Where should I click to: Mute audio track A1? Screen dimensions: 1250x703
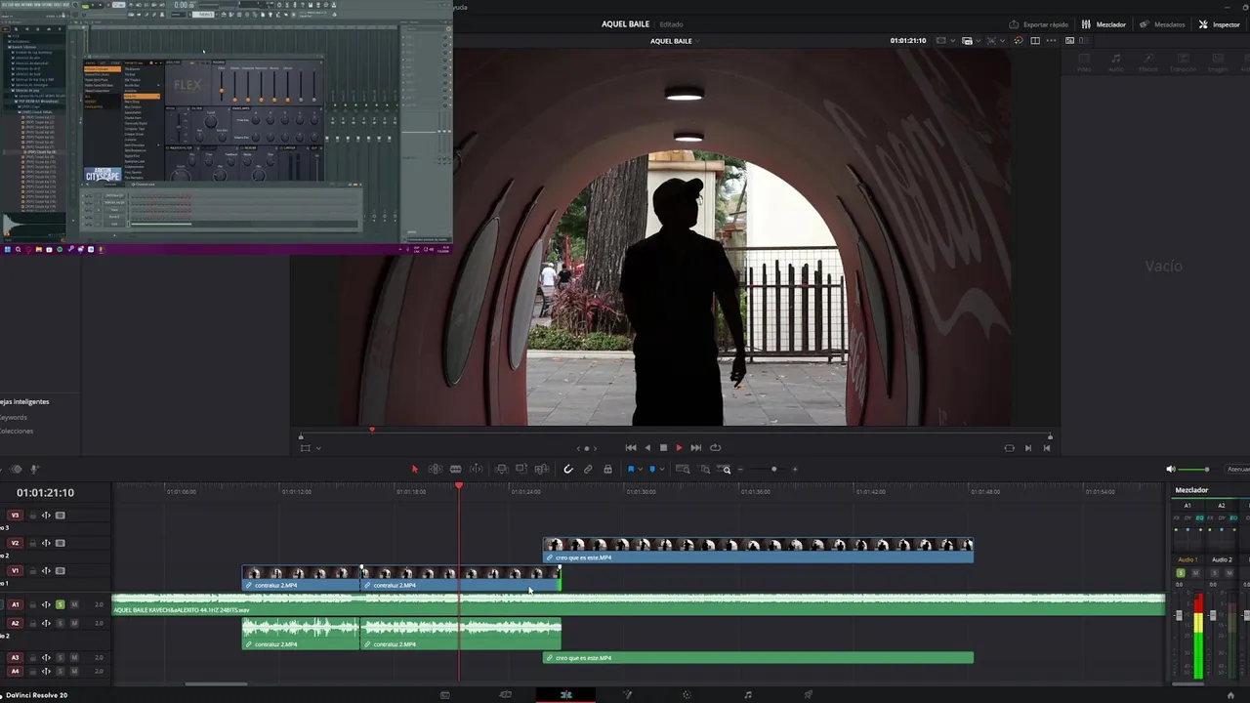pos(73,604)
